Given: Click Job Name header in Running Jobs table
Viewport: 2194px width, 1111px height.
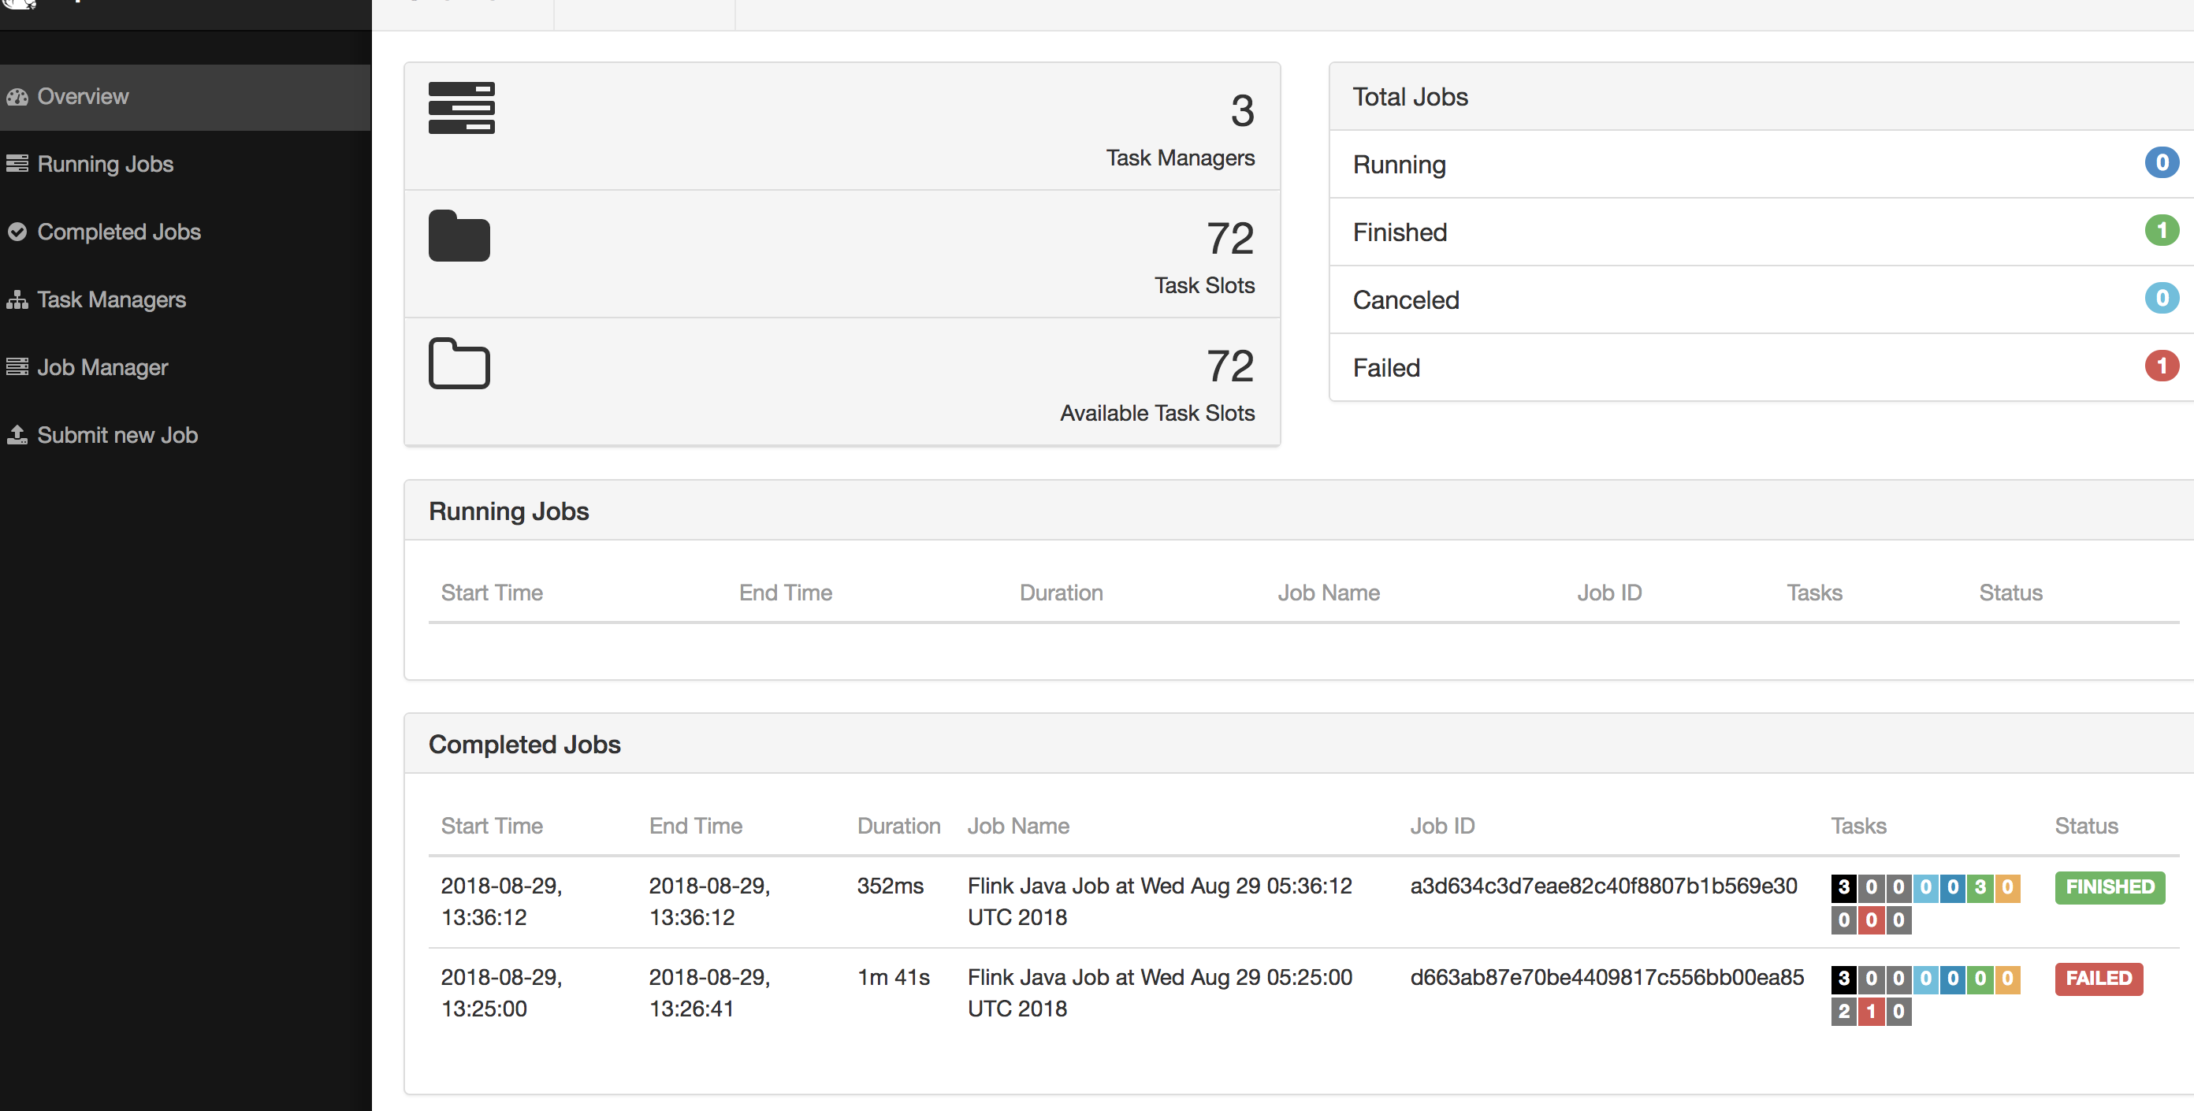Looking at the screenshot, I should (x=1328, y=593).
